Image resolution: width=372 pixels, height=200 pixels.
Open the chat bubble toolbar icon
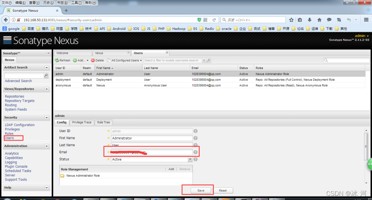(329, 20)
